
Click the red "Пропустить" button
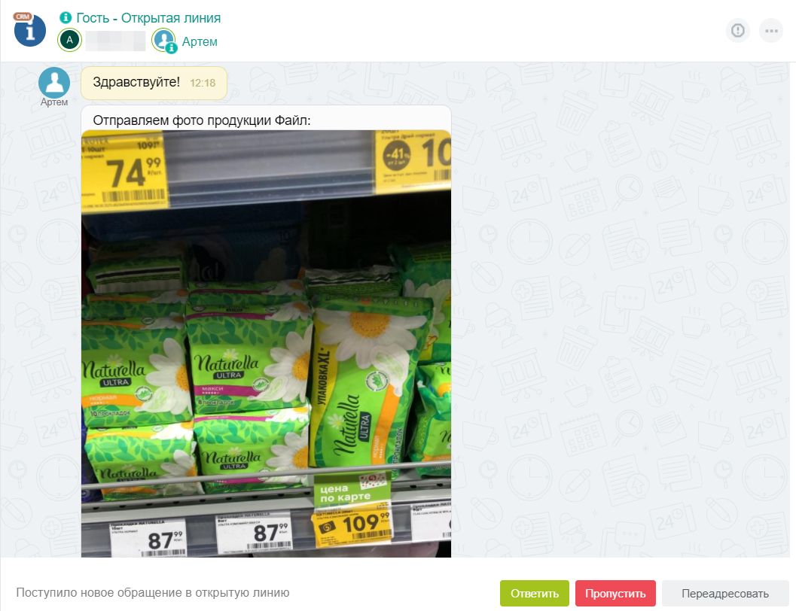coord(615,593)
